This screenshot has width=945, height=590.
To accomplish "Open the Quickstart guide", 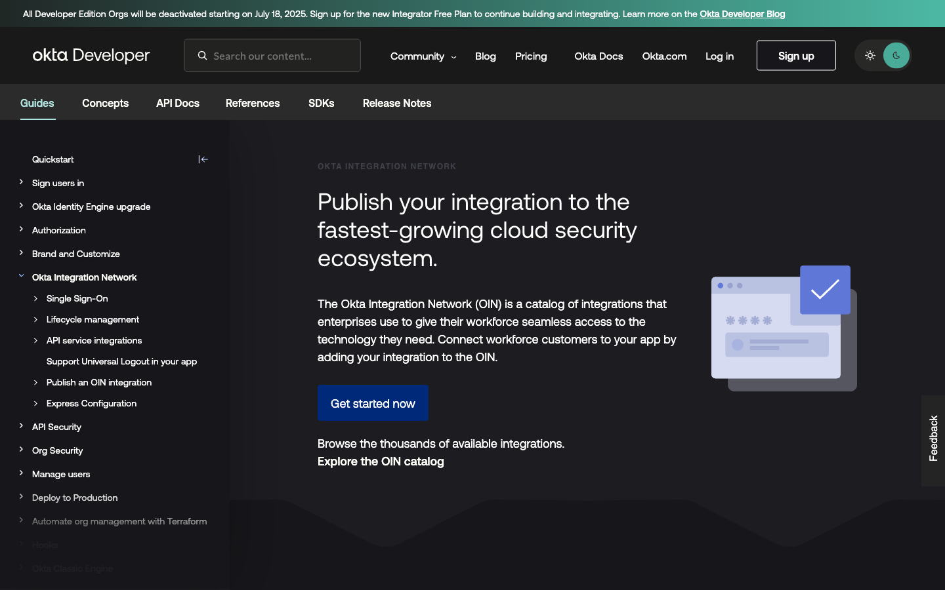I will 53,159.
